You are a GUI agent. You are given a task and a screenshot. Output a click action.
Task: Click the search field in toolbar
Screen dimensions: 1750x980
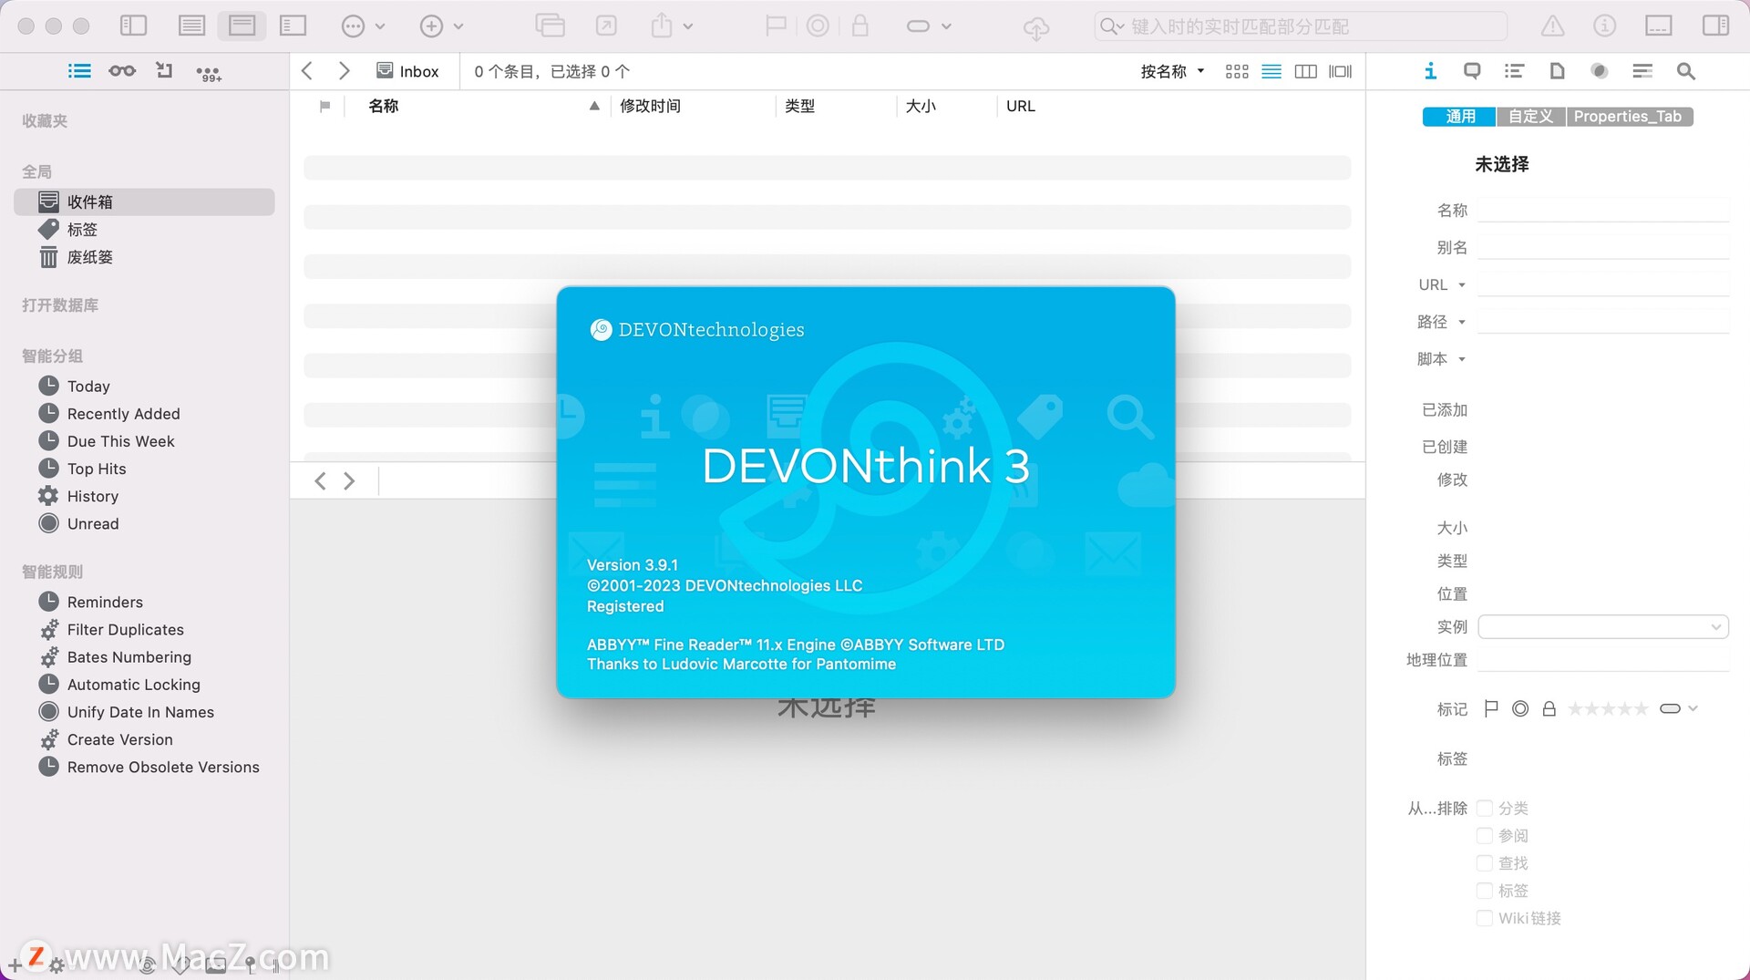1301,26
